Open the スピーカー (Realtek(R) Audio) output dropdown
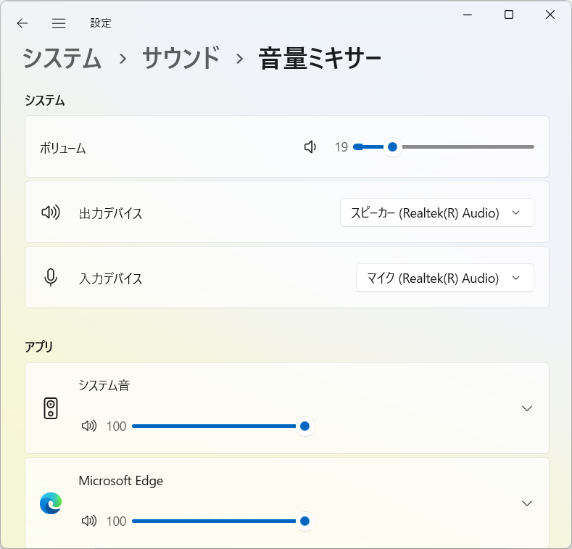This screenshot has height=549, width=572. 437,212
